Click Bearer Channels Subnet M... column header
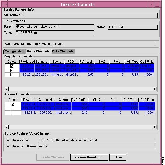The height and width of the screenshot is (165, 165). point(46,100)
